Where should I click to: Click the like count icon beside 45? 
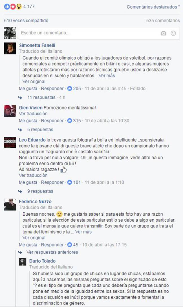click(x=70, y=244)
